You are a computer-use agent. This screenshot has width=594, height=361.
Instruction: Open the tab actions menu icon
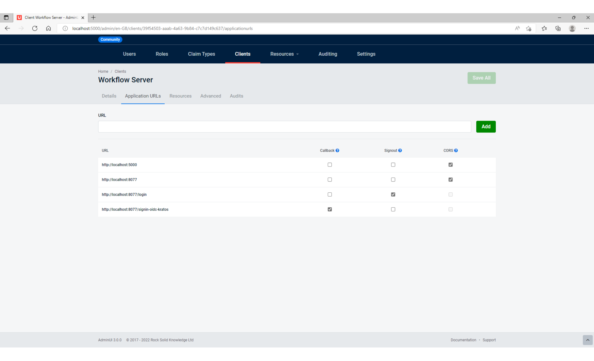pyautogui.click(x=6, y=18)
